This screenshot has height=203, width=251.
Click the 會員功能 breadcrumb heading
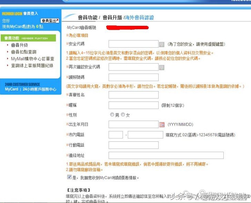[x=88, y=18]
